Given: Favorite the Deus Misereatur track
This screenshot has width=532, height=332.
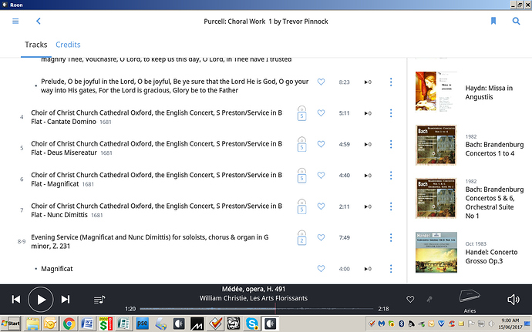Looking at the screenshot, I should point(321,144).
